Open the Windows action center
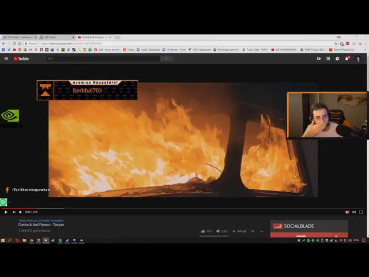 (x=364, y=240)
